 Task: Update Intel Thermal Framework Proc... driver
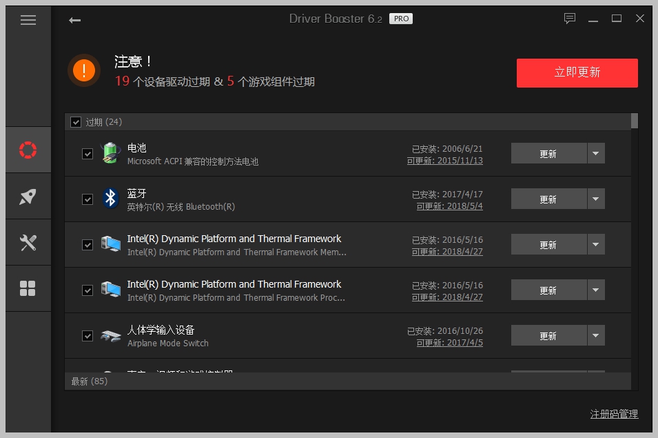point(548,290)
